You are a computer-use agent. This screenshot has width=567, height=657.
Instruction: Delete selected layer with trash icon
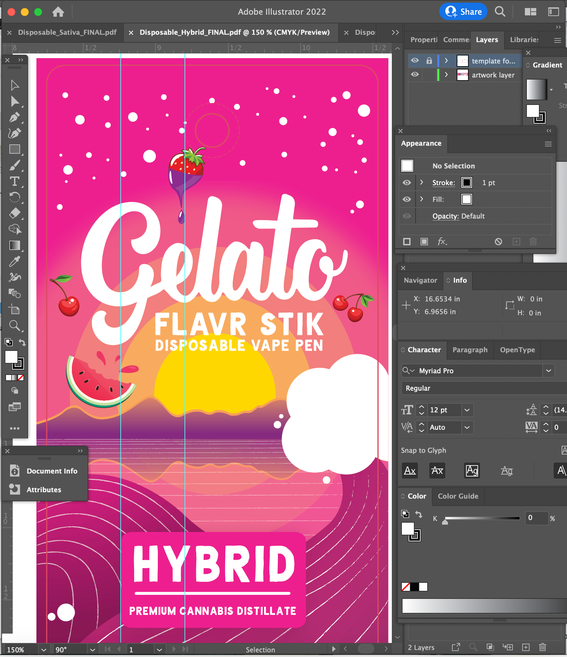click(x=543, y=647)
